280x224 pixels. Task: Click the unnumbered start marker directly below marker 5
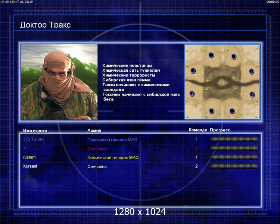coord(232,111)
